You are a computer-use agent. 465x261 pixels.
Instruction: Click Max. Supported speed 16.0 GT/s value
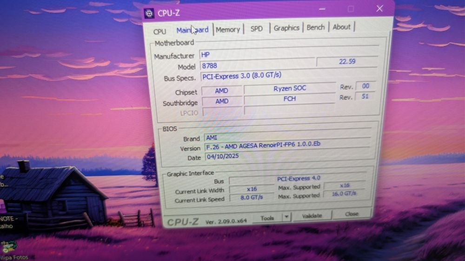(x=344, y=194)
